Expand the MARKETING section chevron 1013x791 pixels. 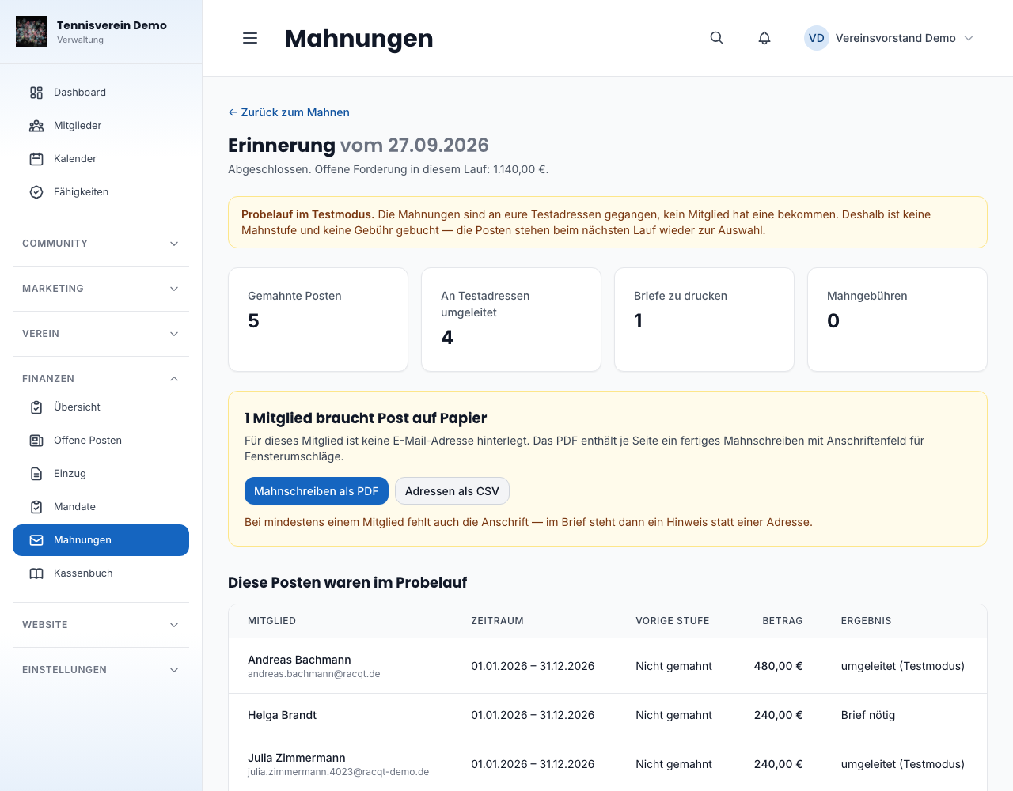[x=174, y=289]
